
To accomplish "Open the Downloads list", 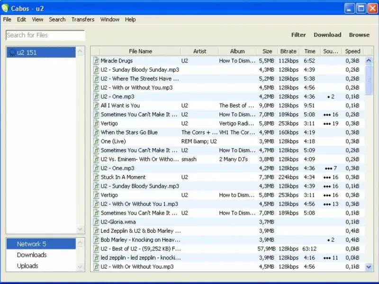I will click(x=32, y=255).
